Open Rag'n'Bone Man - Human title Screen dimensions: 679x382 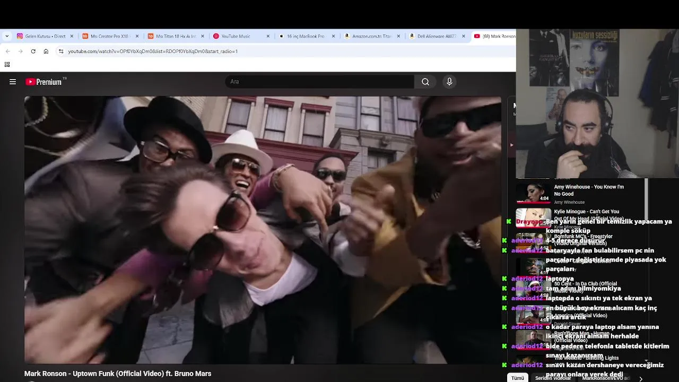pyautogui.click(x=581, y=336)
